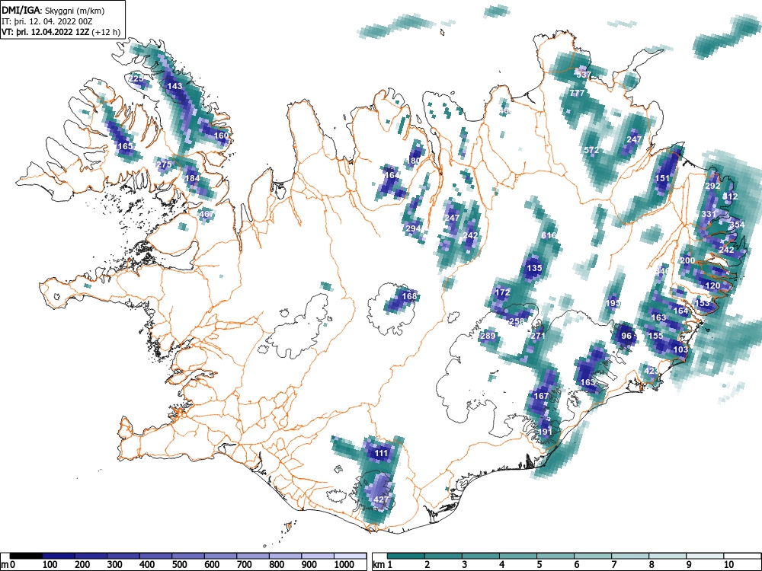Click the darkest teal 1–2 km legend swatch
Viewport: 762px width, 571px height.
tap(406, 556)
